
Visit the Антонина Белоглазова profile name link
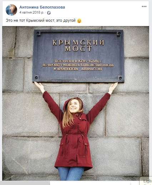coord(42,7)
